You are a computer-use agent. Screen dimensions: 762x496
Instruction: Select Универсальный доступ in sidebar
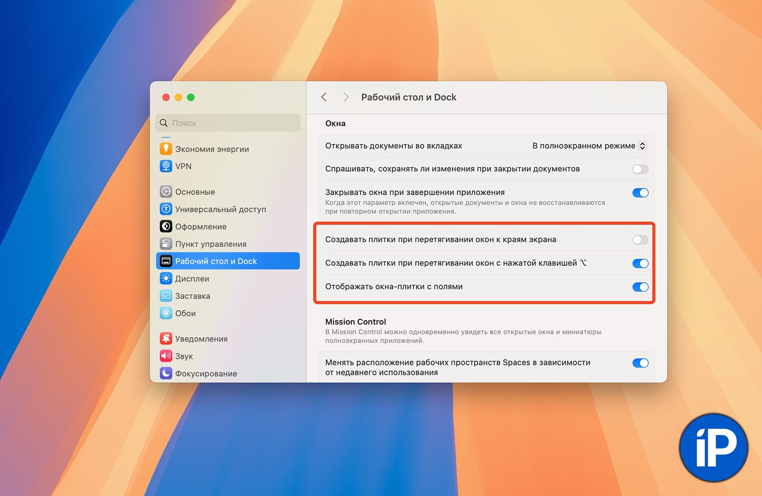228,209
